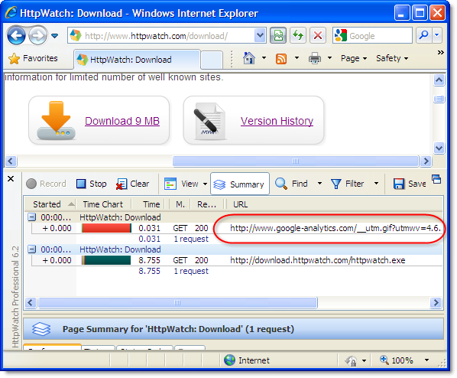This screenshot has height=378, width=457.
Task: Expand the feeds dropdown arrow
Action: click(297, 58)
